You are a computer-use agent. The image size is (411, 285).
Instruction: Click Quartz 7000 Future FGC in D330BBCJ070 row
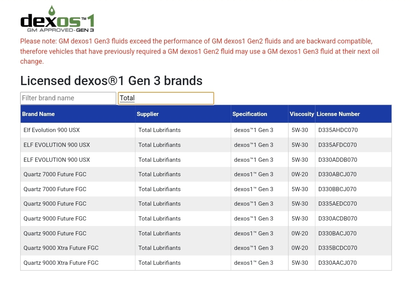point(55,189)
